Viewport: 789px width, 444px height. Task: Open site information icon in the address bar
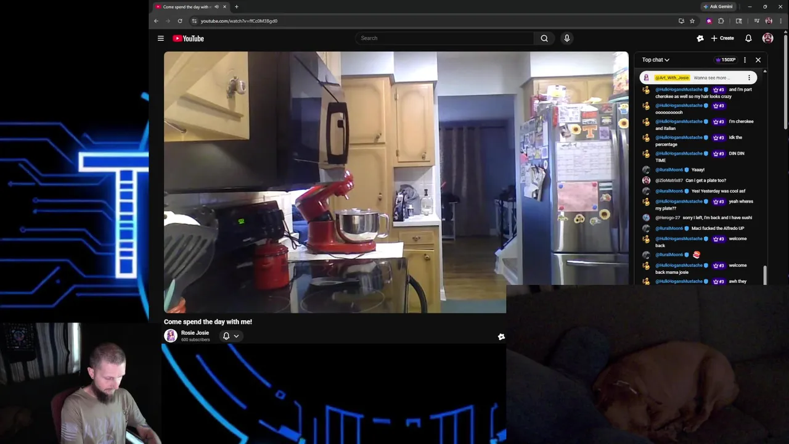(194, 21)
